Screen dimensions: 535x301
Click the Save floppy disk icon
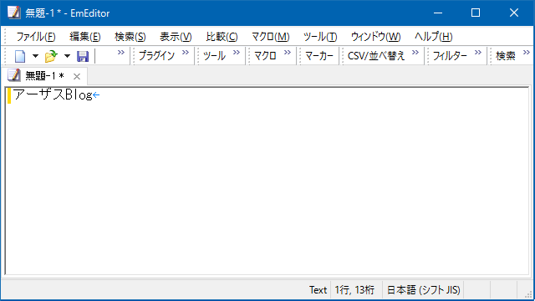tap(83, 56)
